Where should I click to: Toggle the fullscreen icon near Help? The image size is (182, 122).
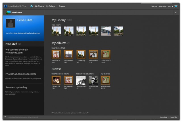click(176, 6)
